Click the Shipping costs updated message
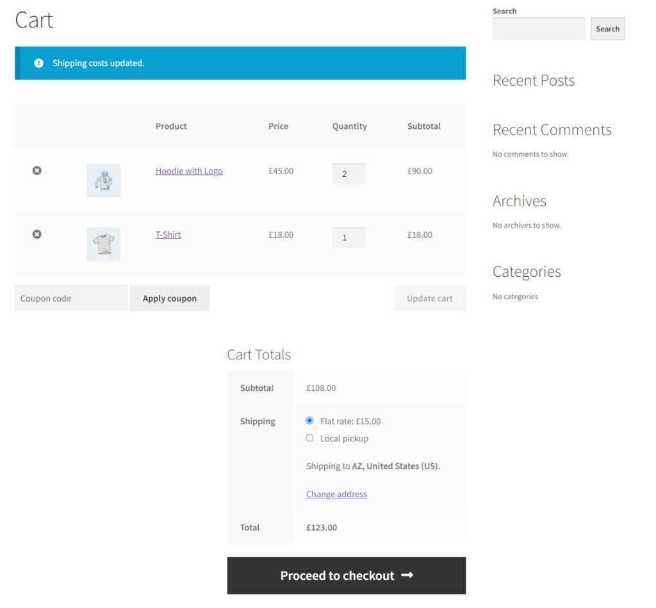This screenshot has width=656, height=608. (98, 63)
